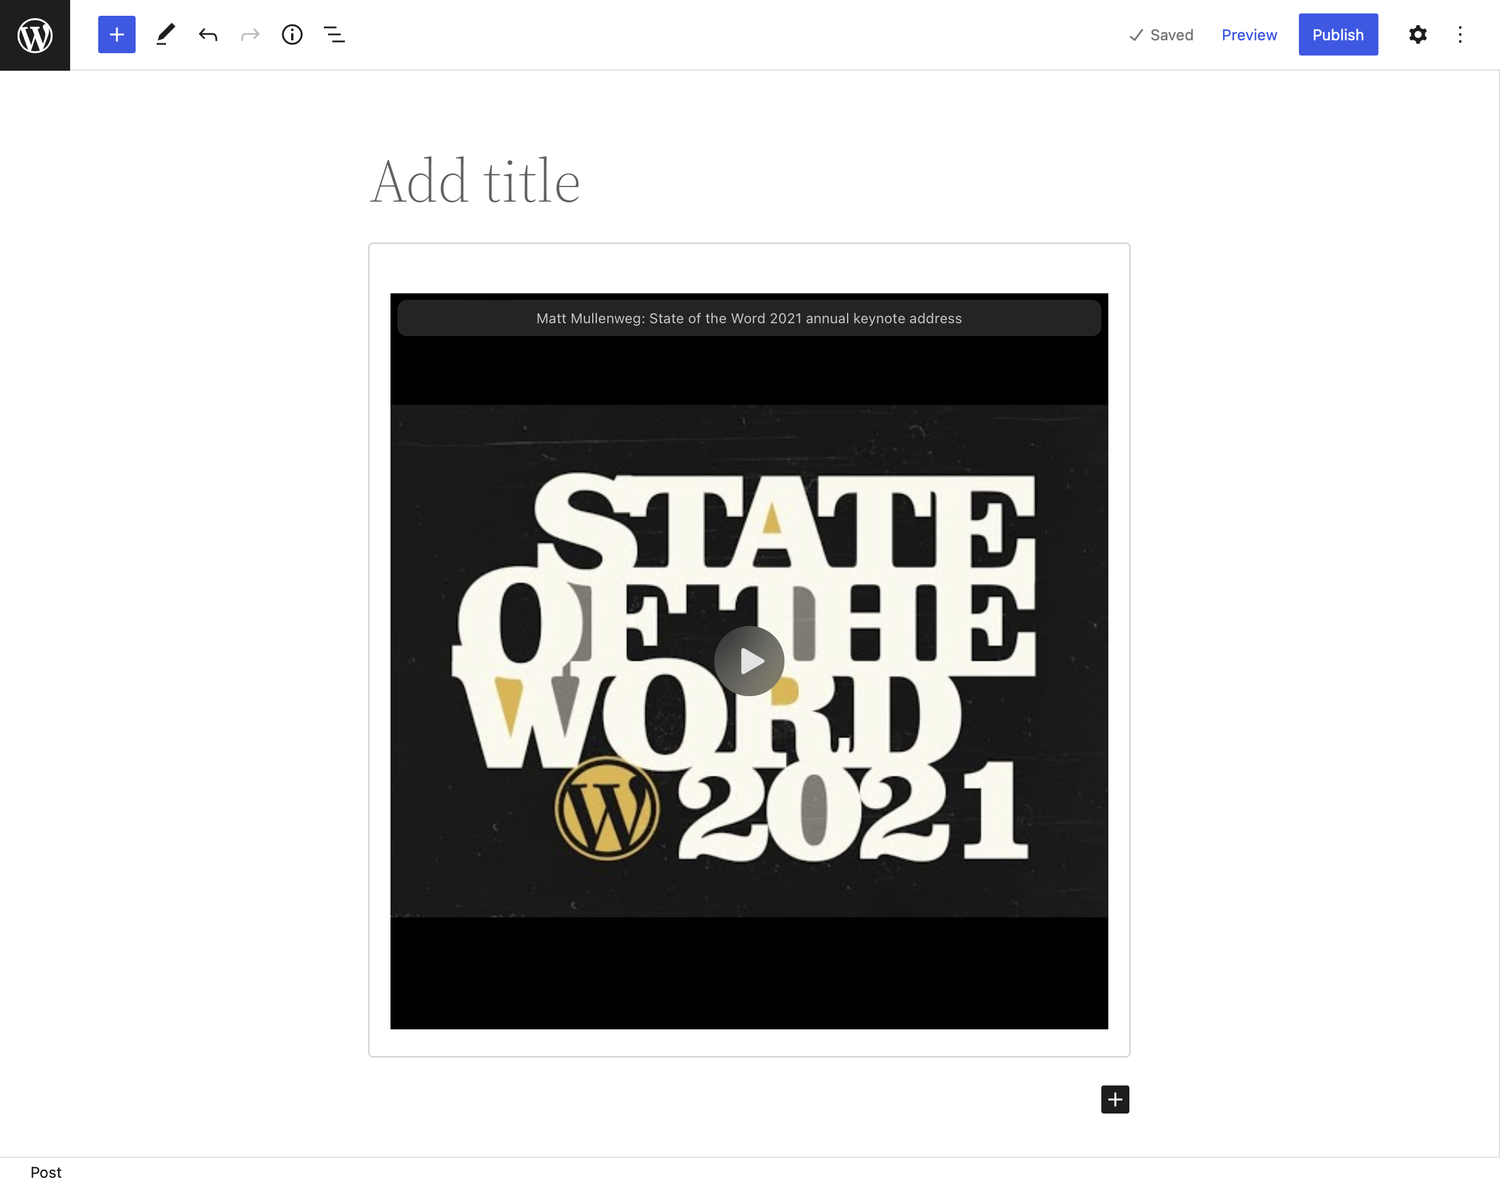Open the Document Info icon
1500x1186 pixels.
[292, 34]
